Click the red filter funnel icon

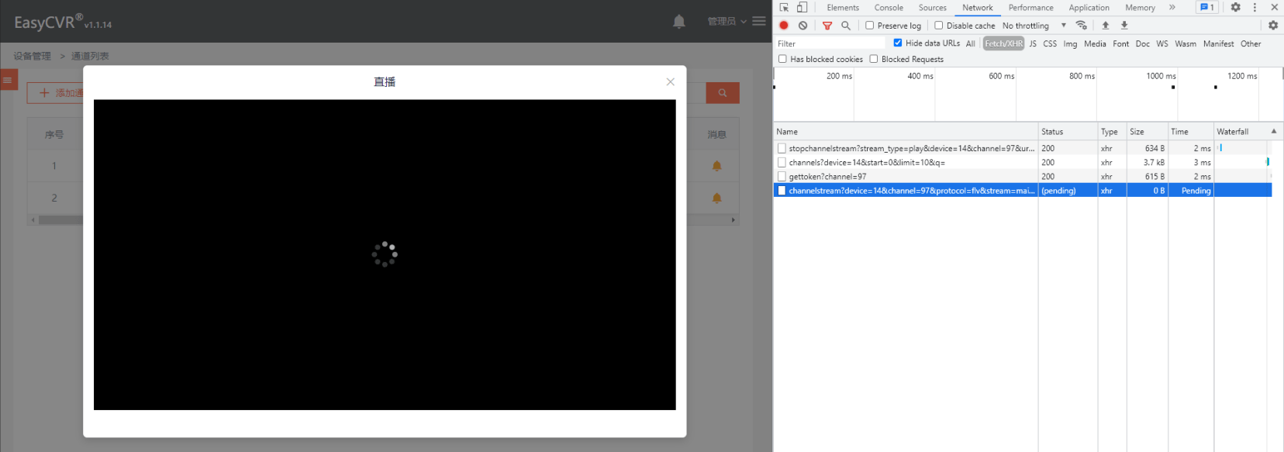click(827, 26)
